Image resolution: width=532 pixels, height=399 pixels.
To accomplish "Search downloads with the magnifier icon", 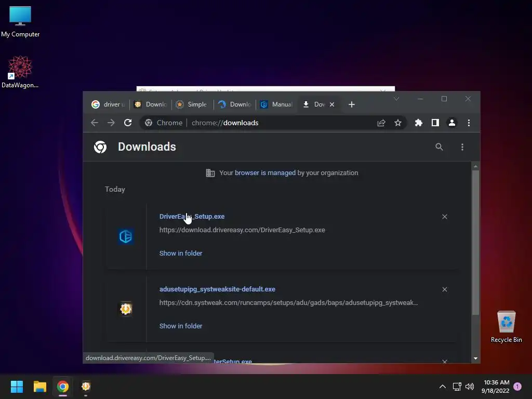I will pos(439,147).
